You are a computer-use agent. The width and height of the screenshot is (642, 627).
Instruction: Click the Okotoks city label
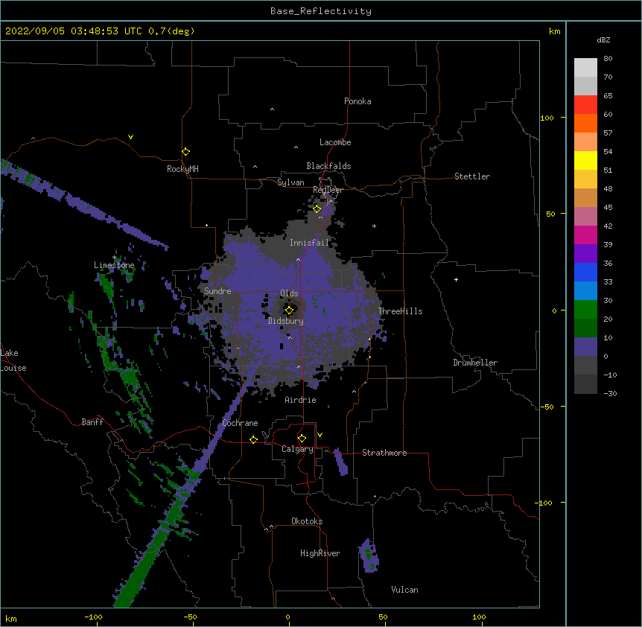tap(307, 521)
